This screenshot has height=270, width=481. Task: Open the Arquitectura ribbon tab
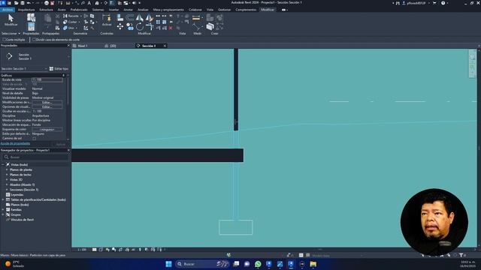(x=26, y=10)
